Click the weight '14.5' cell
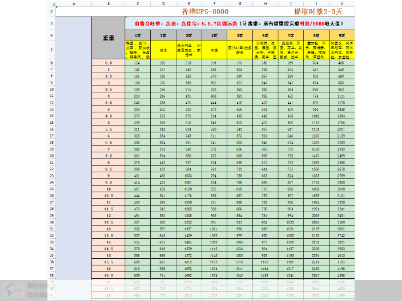The image size is (402, 301). click(x=108, y=249)
